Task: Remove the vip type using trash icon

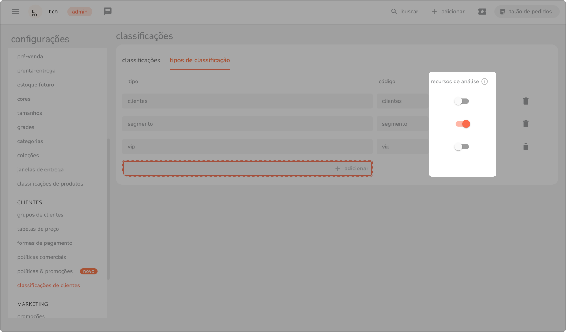Action: pos(526,147)
